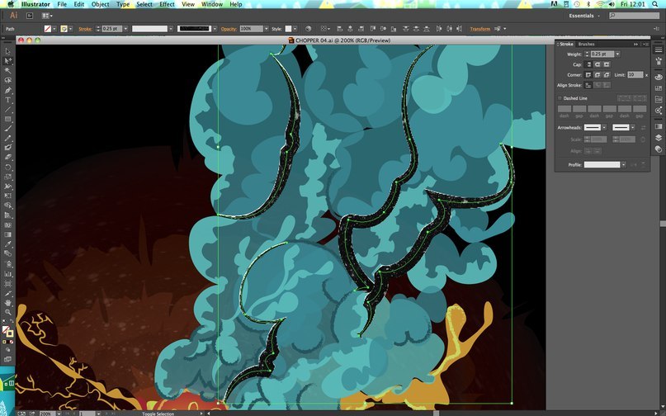The height and width of the screenshot is (416, 666).
Task: Toggle the fill/stroke swatch in toolbox
Action: [x=7, y=332]
